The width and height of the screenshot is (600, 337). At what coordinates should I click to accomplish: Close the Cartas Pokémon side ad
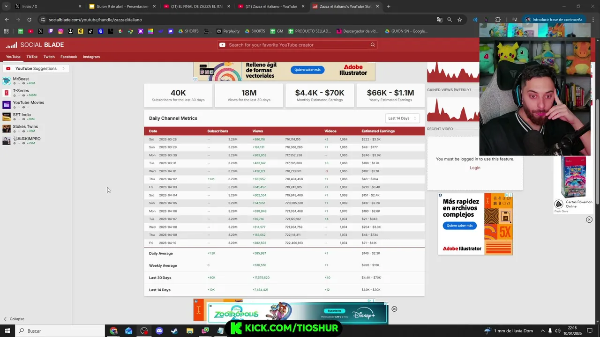(x=589, y=220)
